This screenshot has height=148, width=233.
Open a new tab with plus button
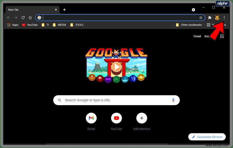64,10
